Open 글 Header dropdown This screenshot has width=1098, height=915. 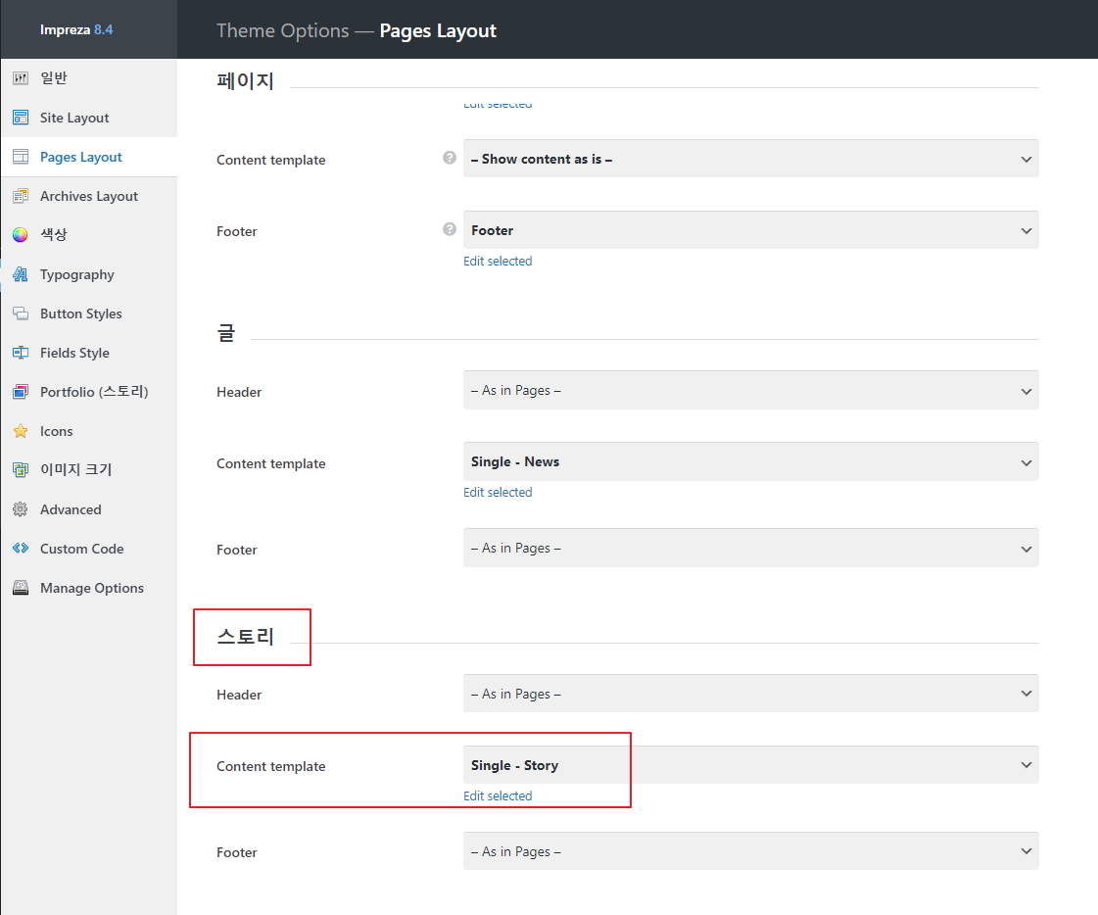click(x=750, y=390)
